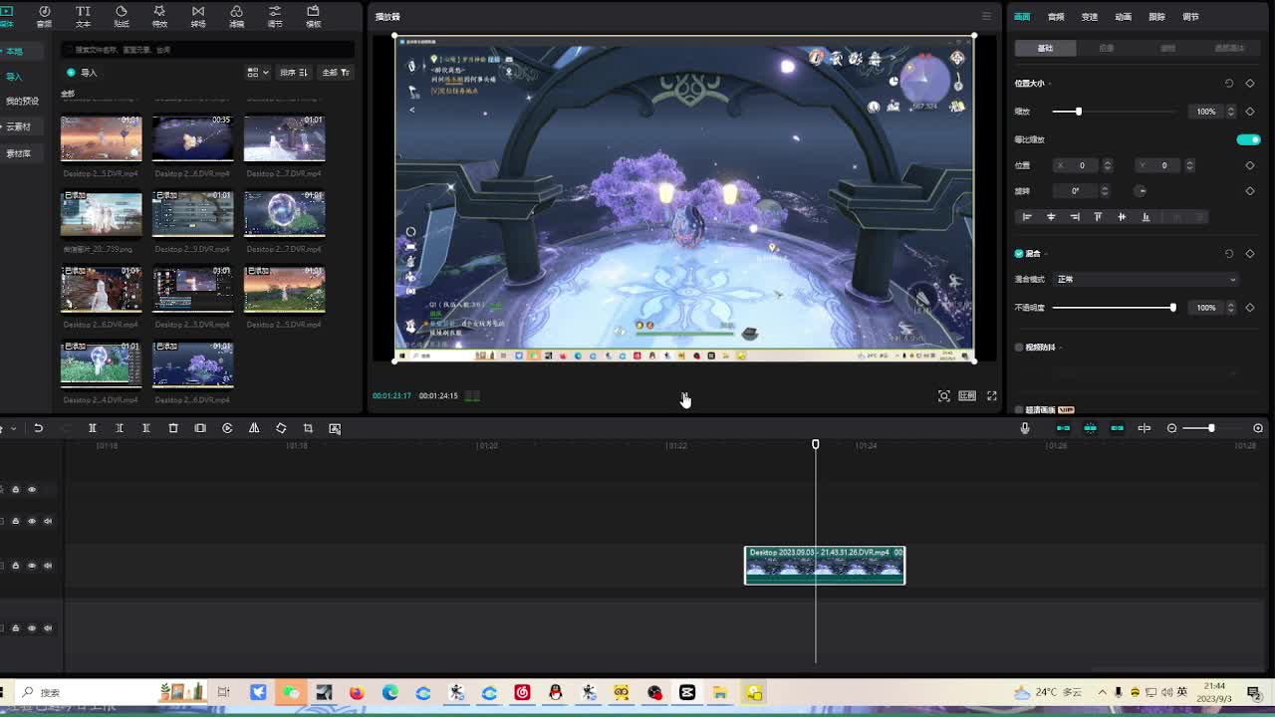Open 云素材 in the left sidebar
Screen dimensions: 1275x717
click(x=18, y=127)
